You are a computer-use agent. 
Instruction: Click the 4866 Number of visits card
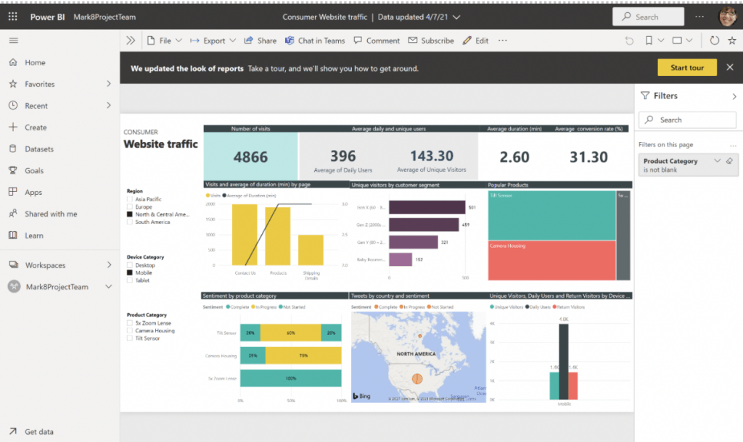point(250,157)
